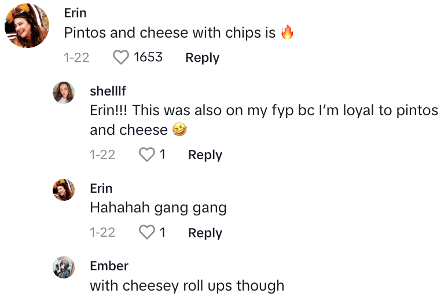The image size is (448, 301).
Task: Tap the heart on "Hahahah gang gang"
Action: pos(148,233)
